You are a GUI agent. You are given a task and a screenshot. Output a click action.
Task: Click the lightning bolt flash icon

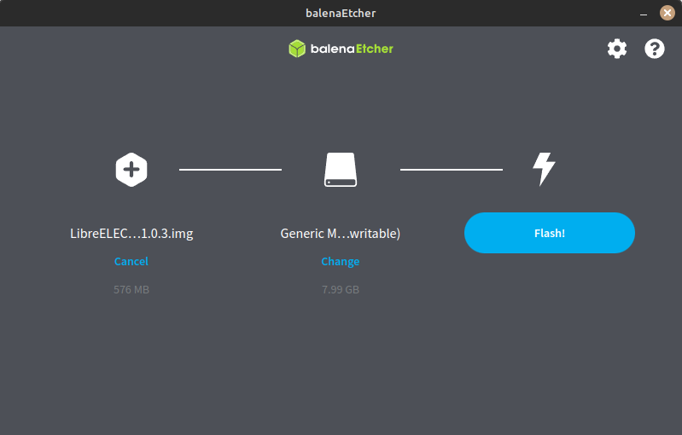point(544,170)
